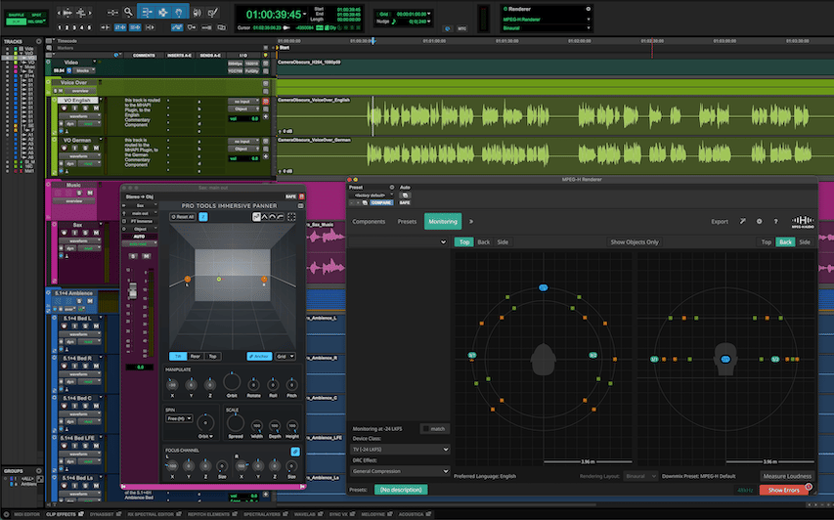Mute the VO English track
This screenshot has height=520, width=834.
tap(96, 108)
